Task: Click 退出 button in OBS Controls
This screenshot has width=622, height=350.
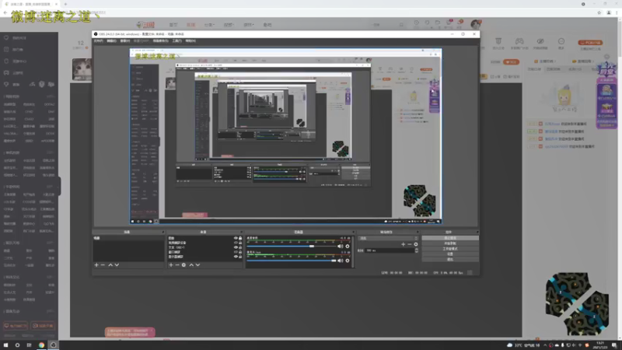Action: (x=450, y=259)
